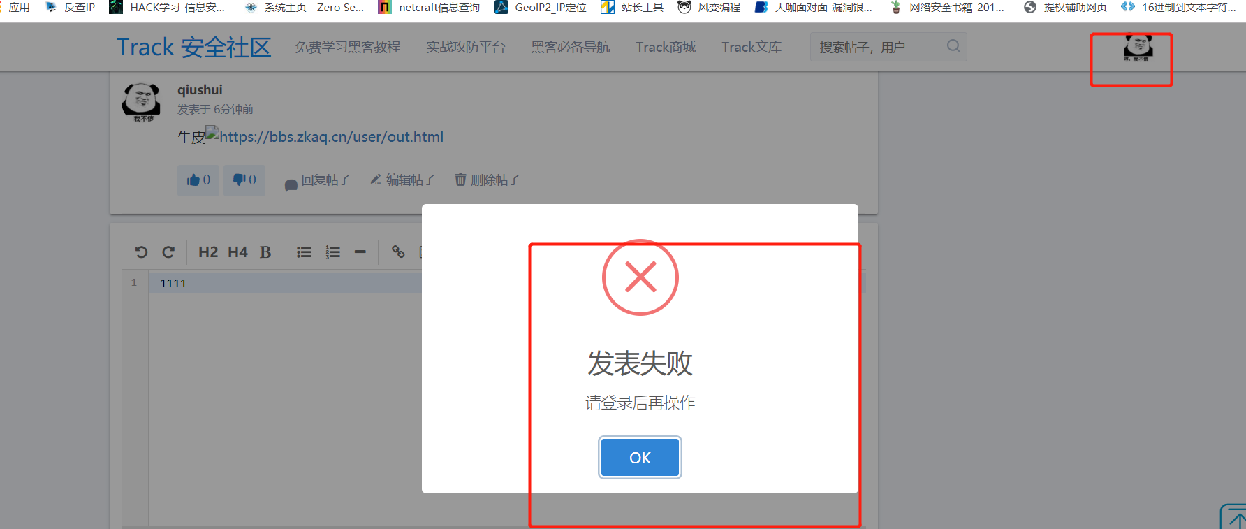Viewport: 1246px width, 529px height.
Task: Click OK in the 发表失败 dialog
Action: click(x=640, y=458)
